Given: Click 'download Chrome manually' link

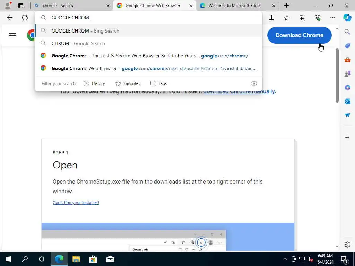Looking at the screenshot, I should [x=239, y=91].
